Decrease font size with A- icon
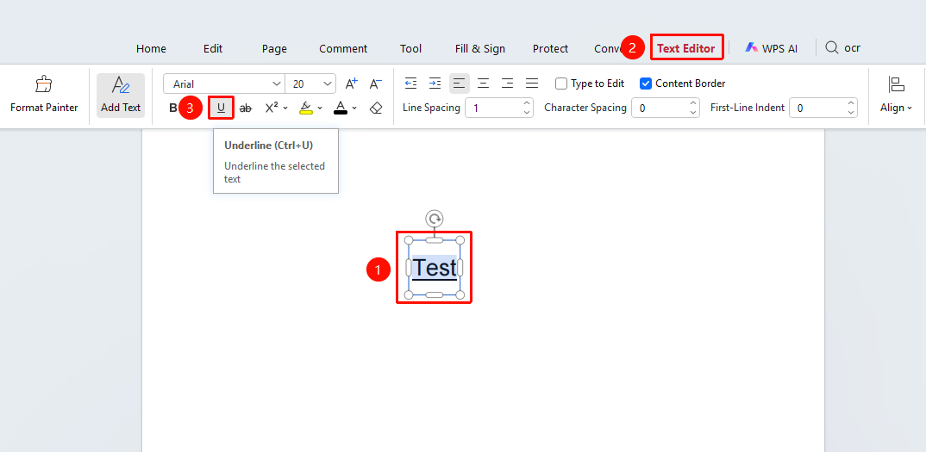The image size is (926, 452). [376, 84]
